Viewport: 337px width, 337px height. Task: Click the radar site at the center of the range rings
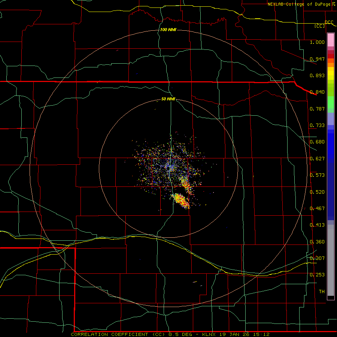[x=169, y=168]
